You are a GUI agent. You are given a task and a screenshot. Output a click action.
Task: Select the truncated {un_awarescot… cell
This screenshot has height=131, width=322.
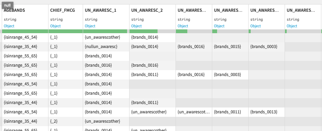tap(194, 112)
